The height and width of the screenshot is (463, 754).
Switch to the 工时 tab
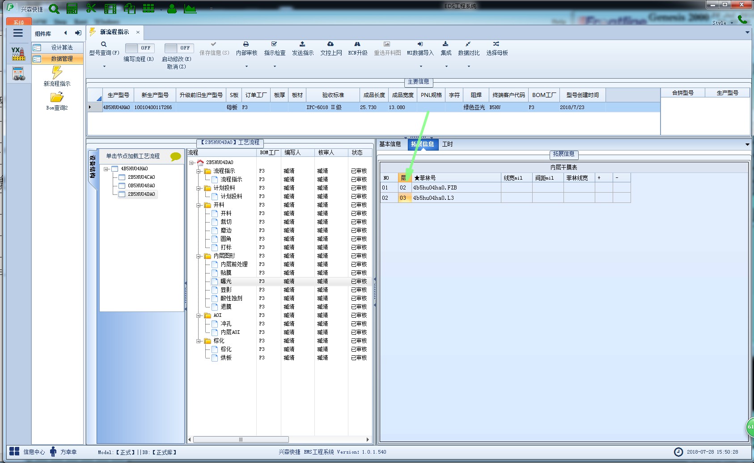(447, 144)
